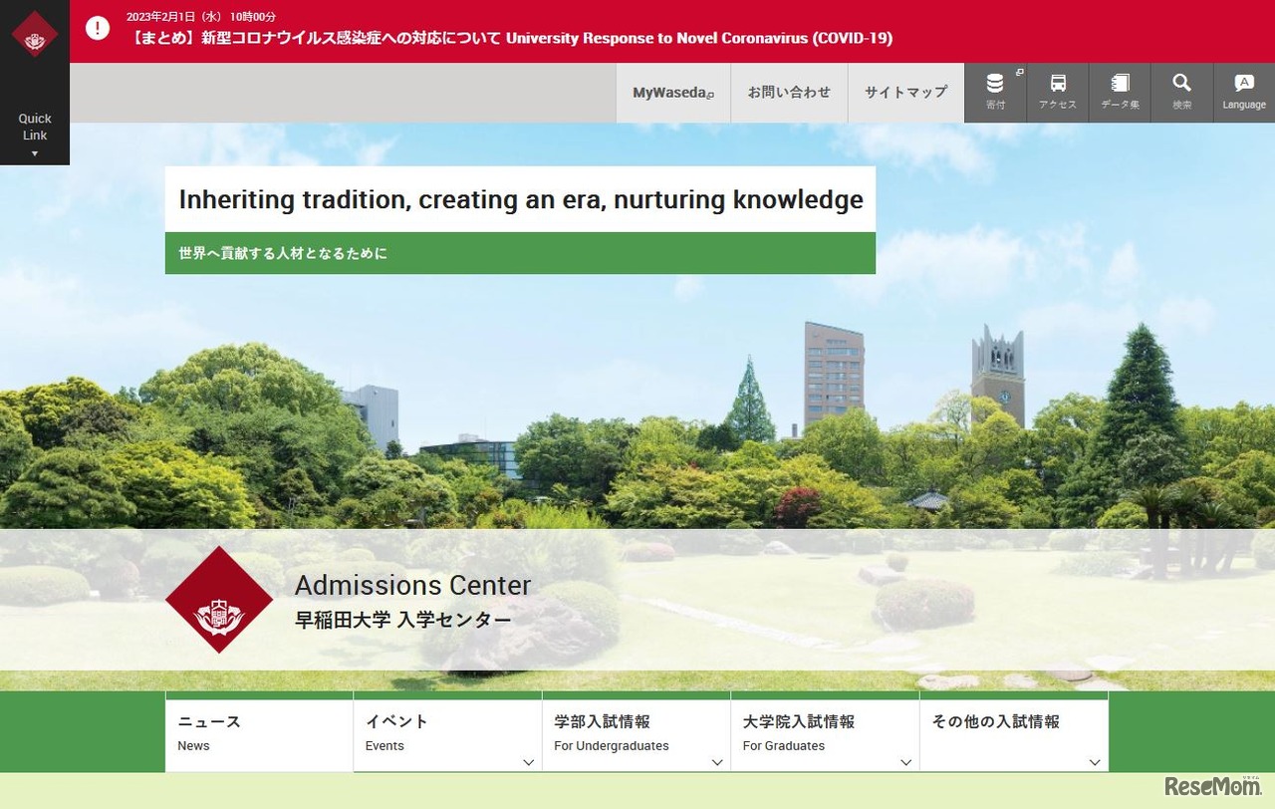Open データ集 data collection icon
The width and height of the screenshot is (1275, 809).
coord(1119,92)
